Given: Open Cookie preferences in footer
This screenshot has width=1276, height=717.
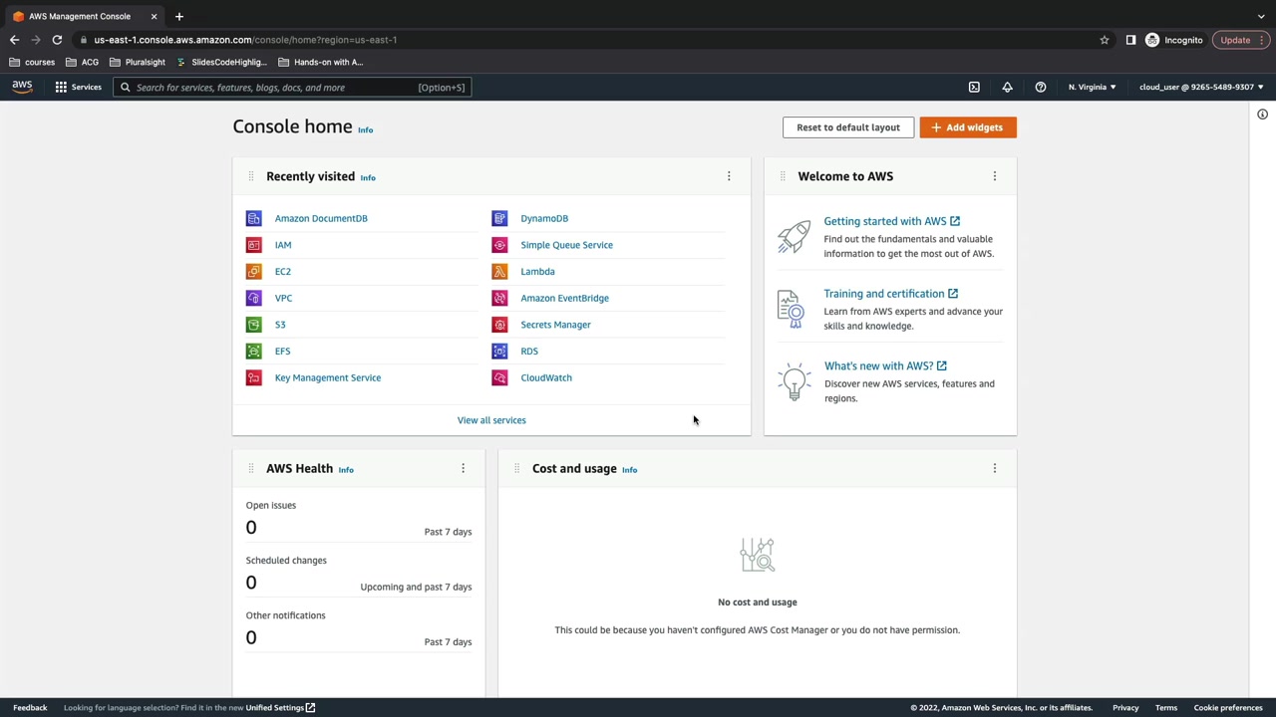Looking at the screenshot, I should tap(1228, 708).
